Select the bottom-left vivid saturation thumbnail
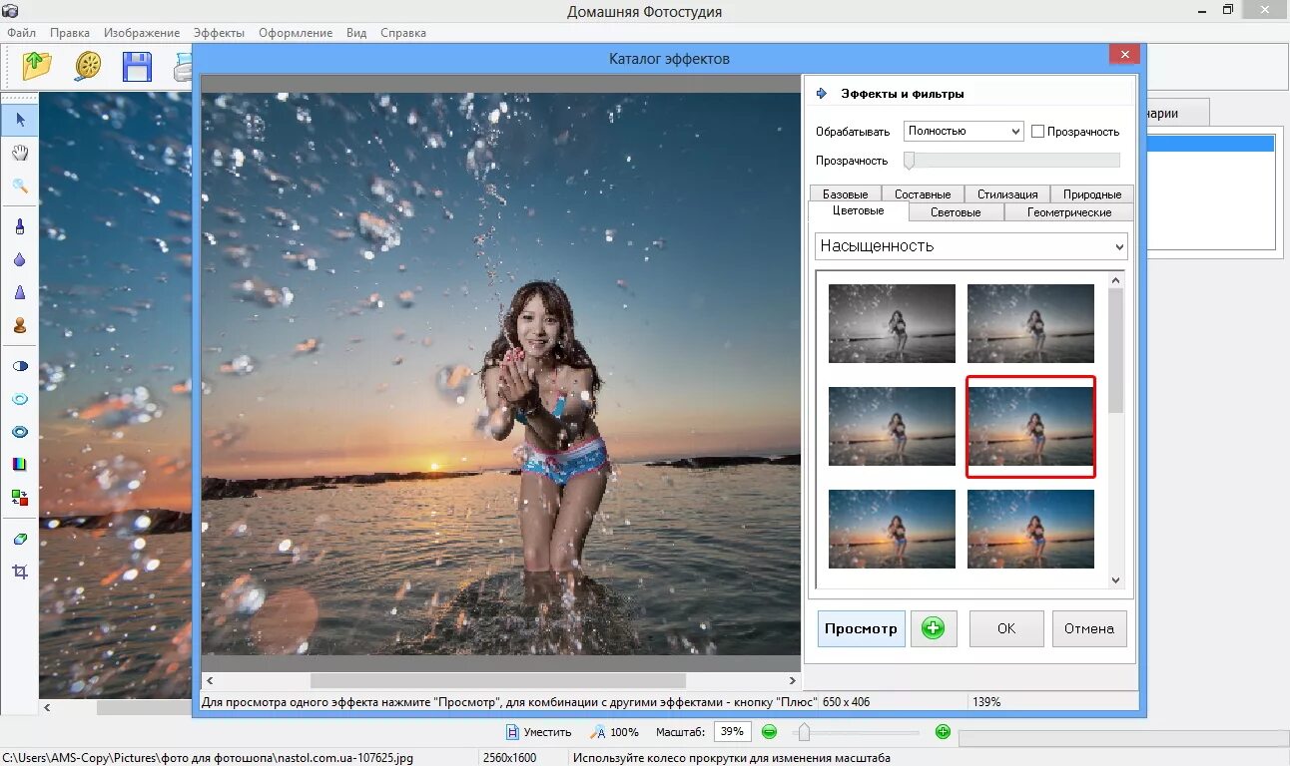The image size is (1290, 766). coord(892,529)
